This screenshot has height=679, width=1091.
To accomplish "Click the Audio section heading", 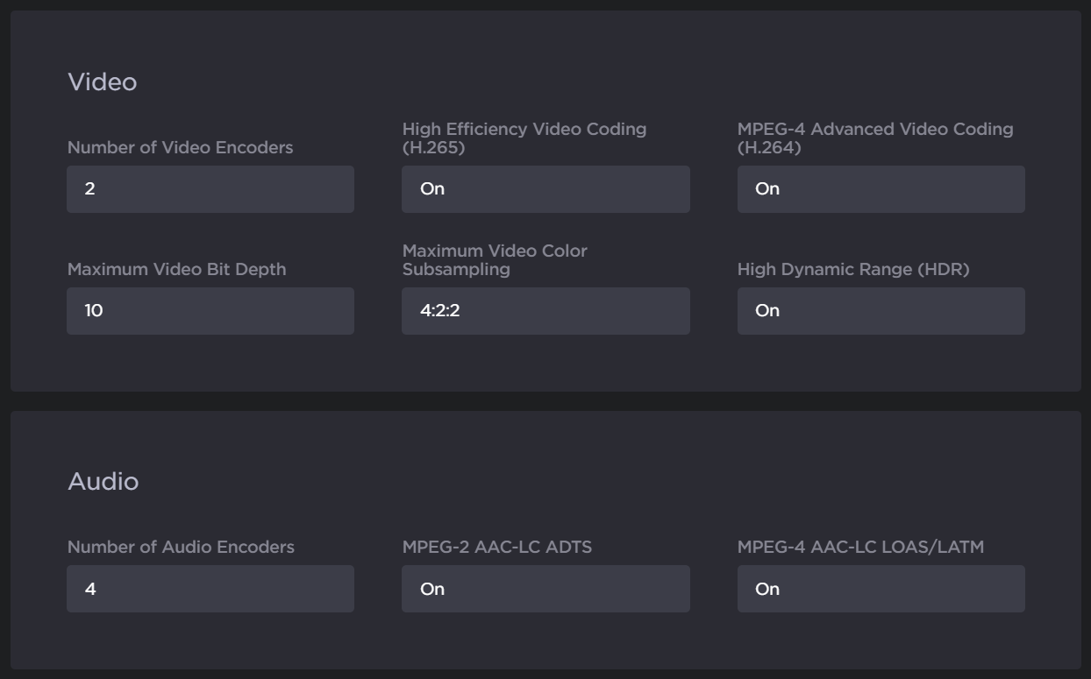I will pos(103,482).
